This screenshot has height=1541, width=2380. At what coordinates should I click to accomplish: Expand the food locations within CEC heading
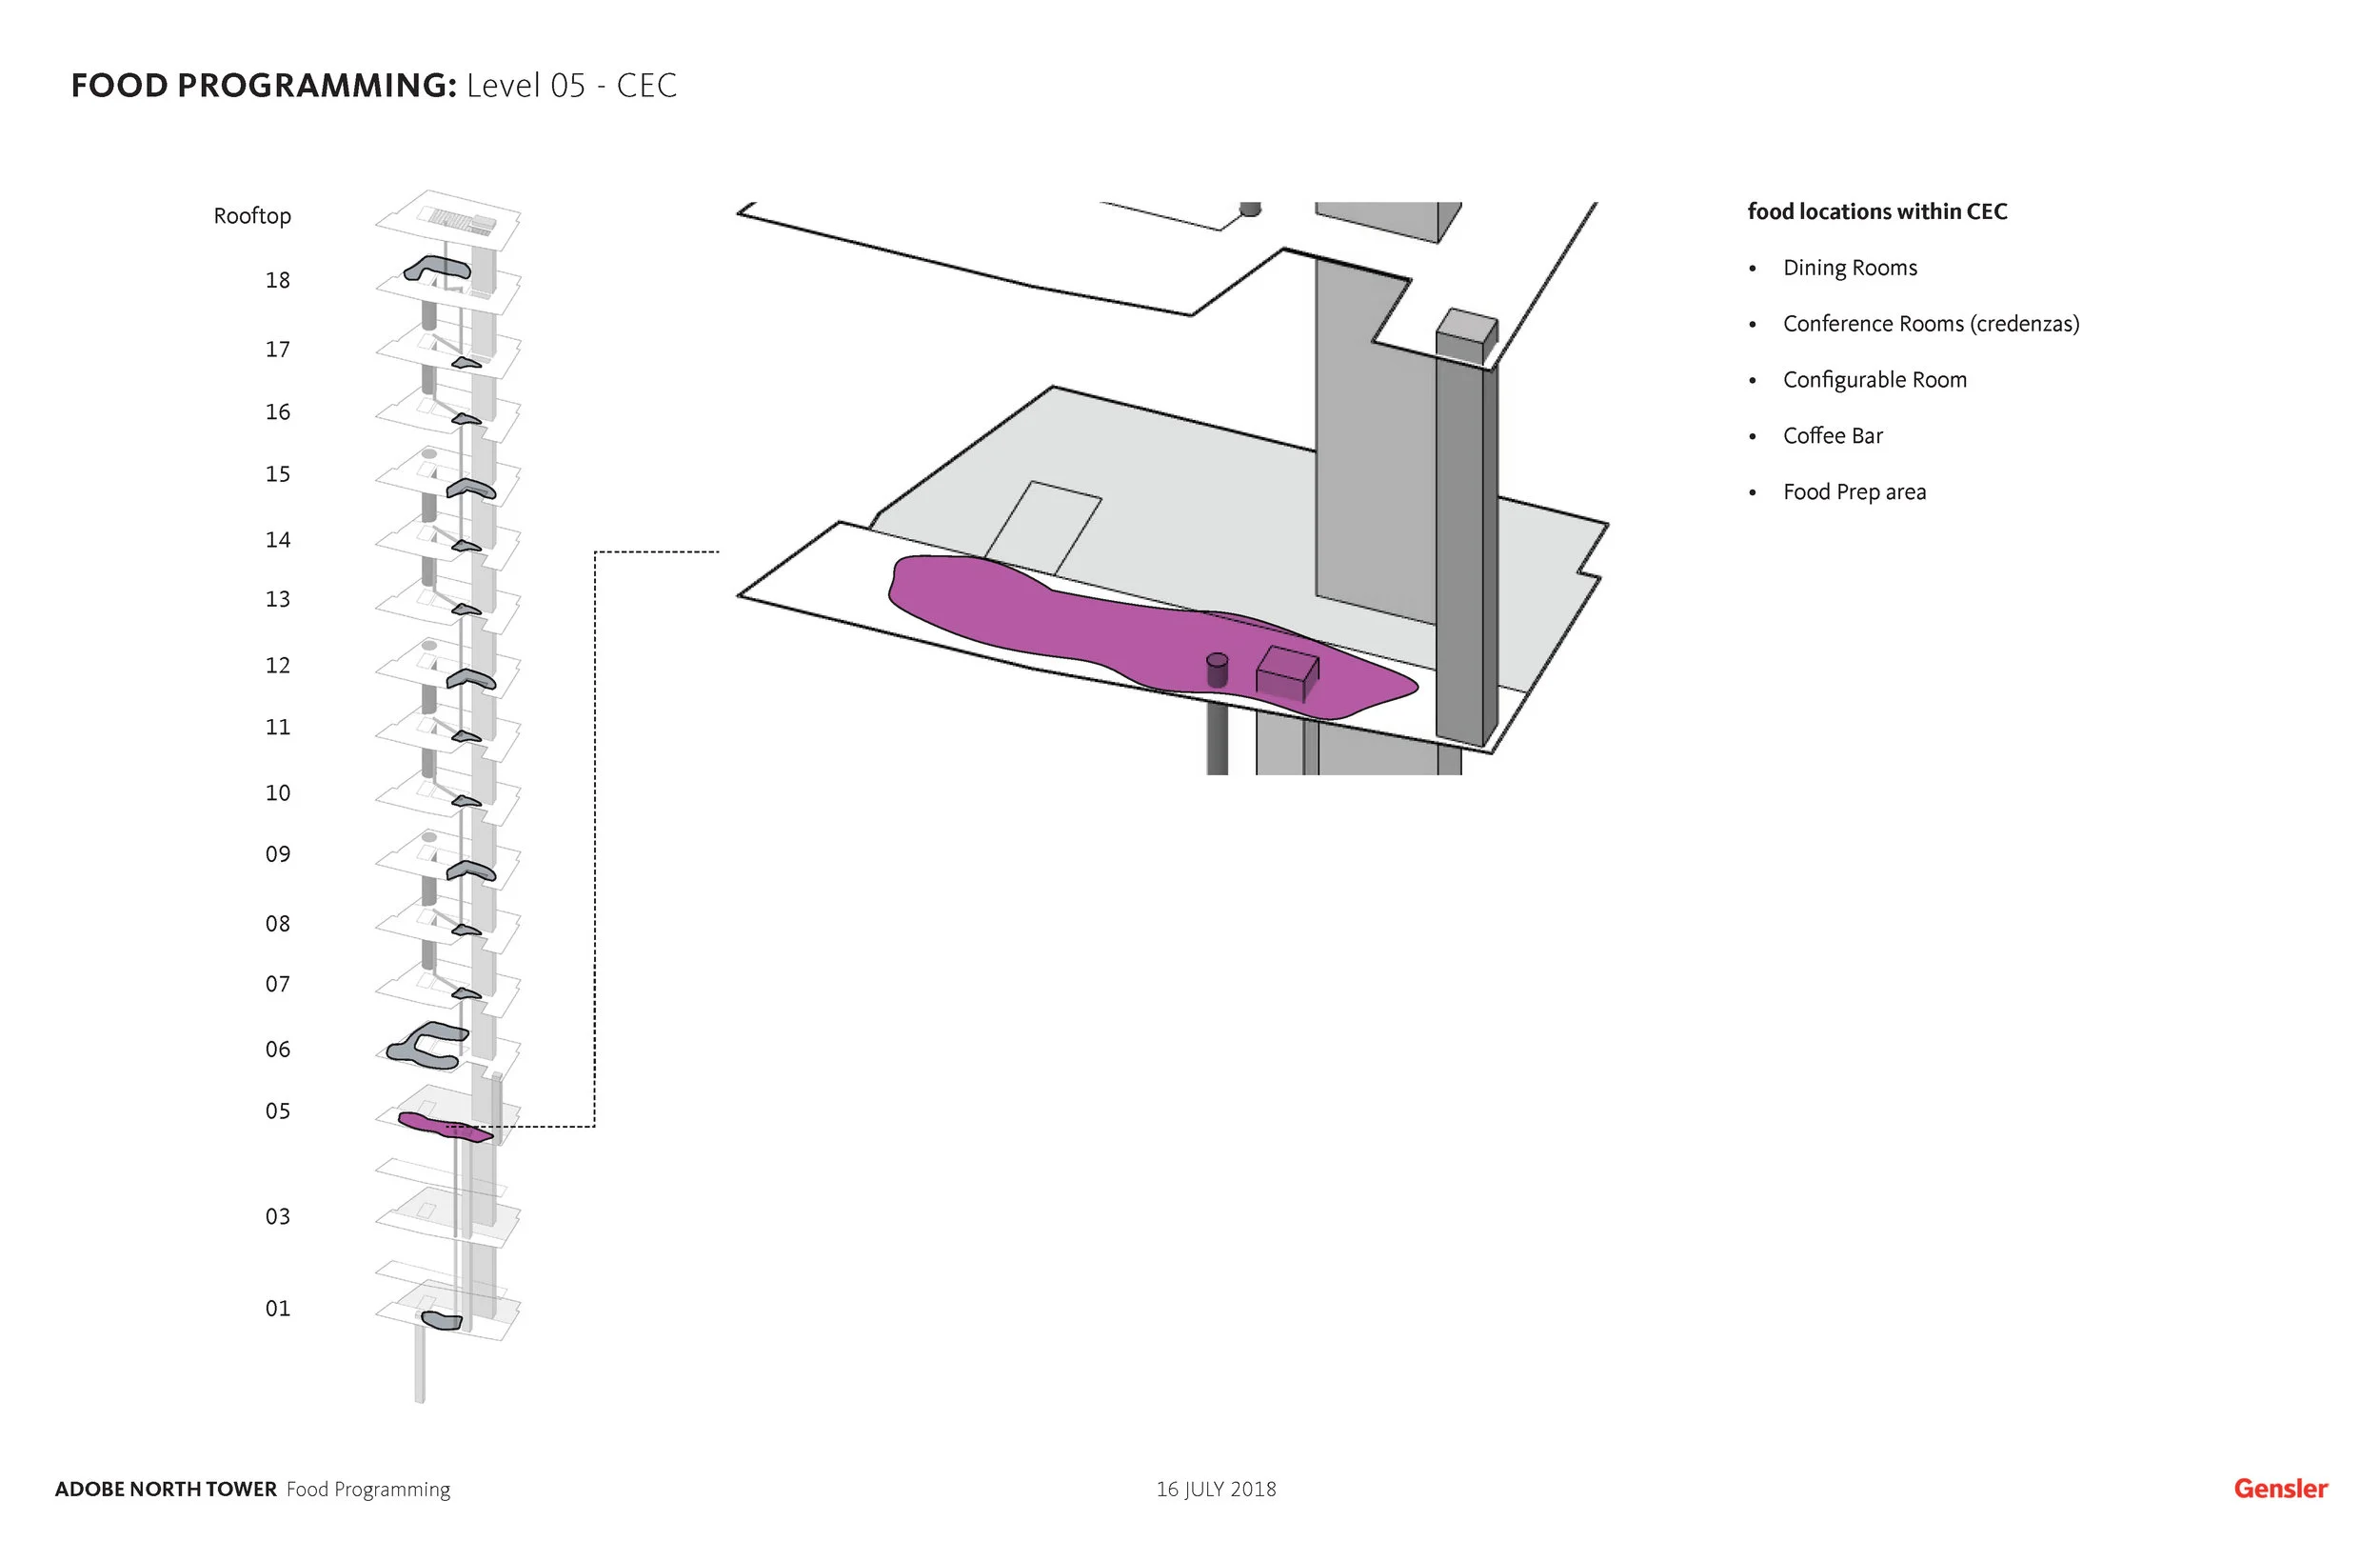(x=1877, y=211)
